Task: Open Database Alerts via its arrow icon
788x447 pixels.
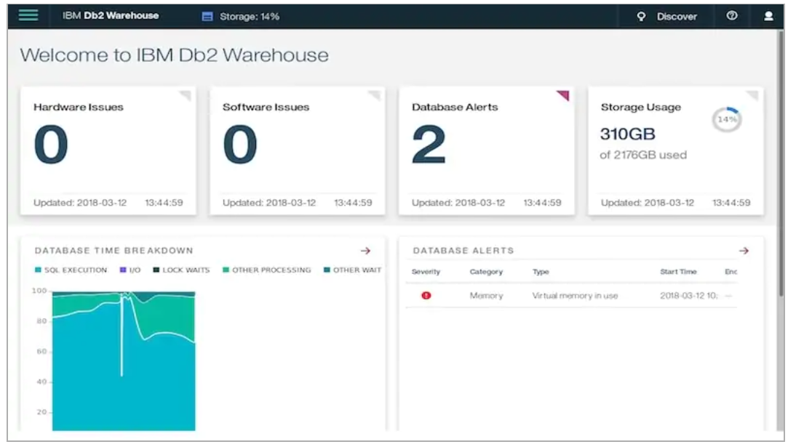Action: click(x=744, y=250)
